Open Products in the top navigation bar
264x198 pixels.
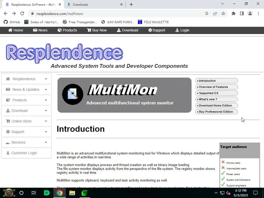coord(67,30)
